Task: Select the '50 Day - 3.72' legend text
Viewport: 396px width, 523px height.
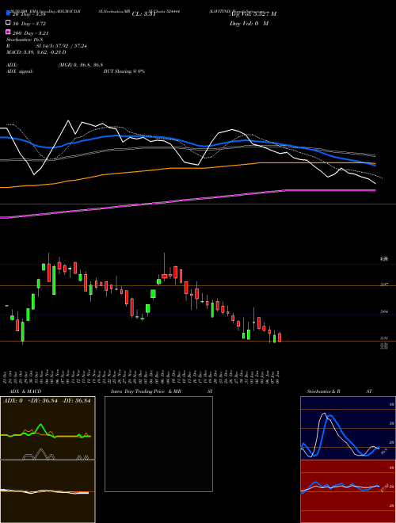Action: 29,24
